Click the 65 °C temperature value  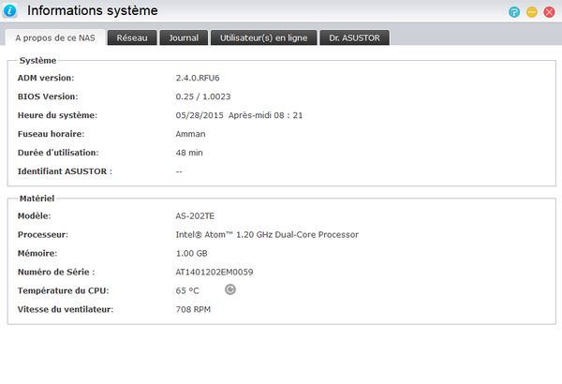tap(187, 290)
